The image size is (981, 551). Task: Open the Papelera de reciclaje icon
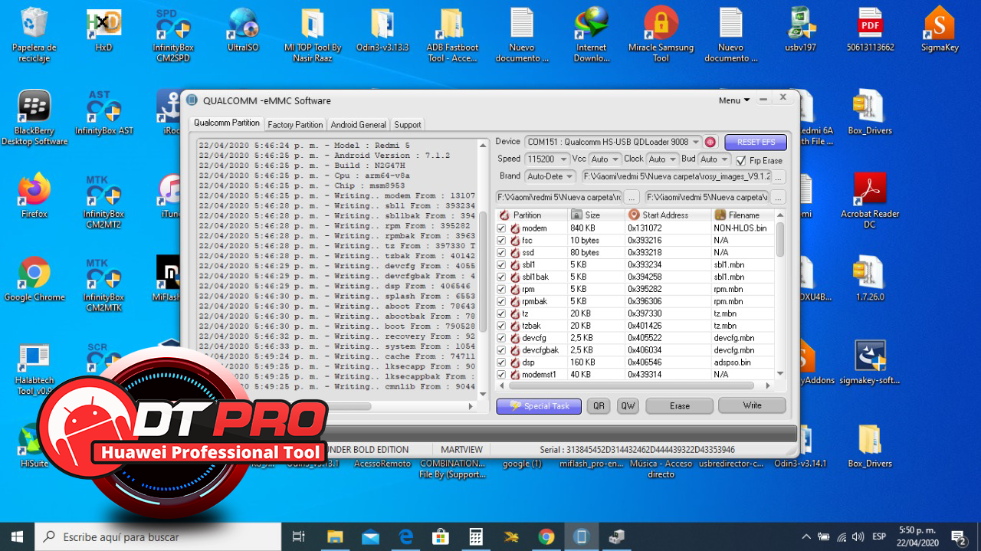pos(34,34)
